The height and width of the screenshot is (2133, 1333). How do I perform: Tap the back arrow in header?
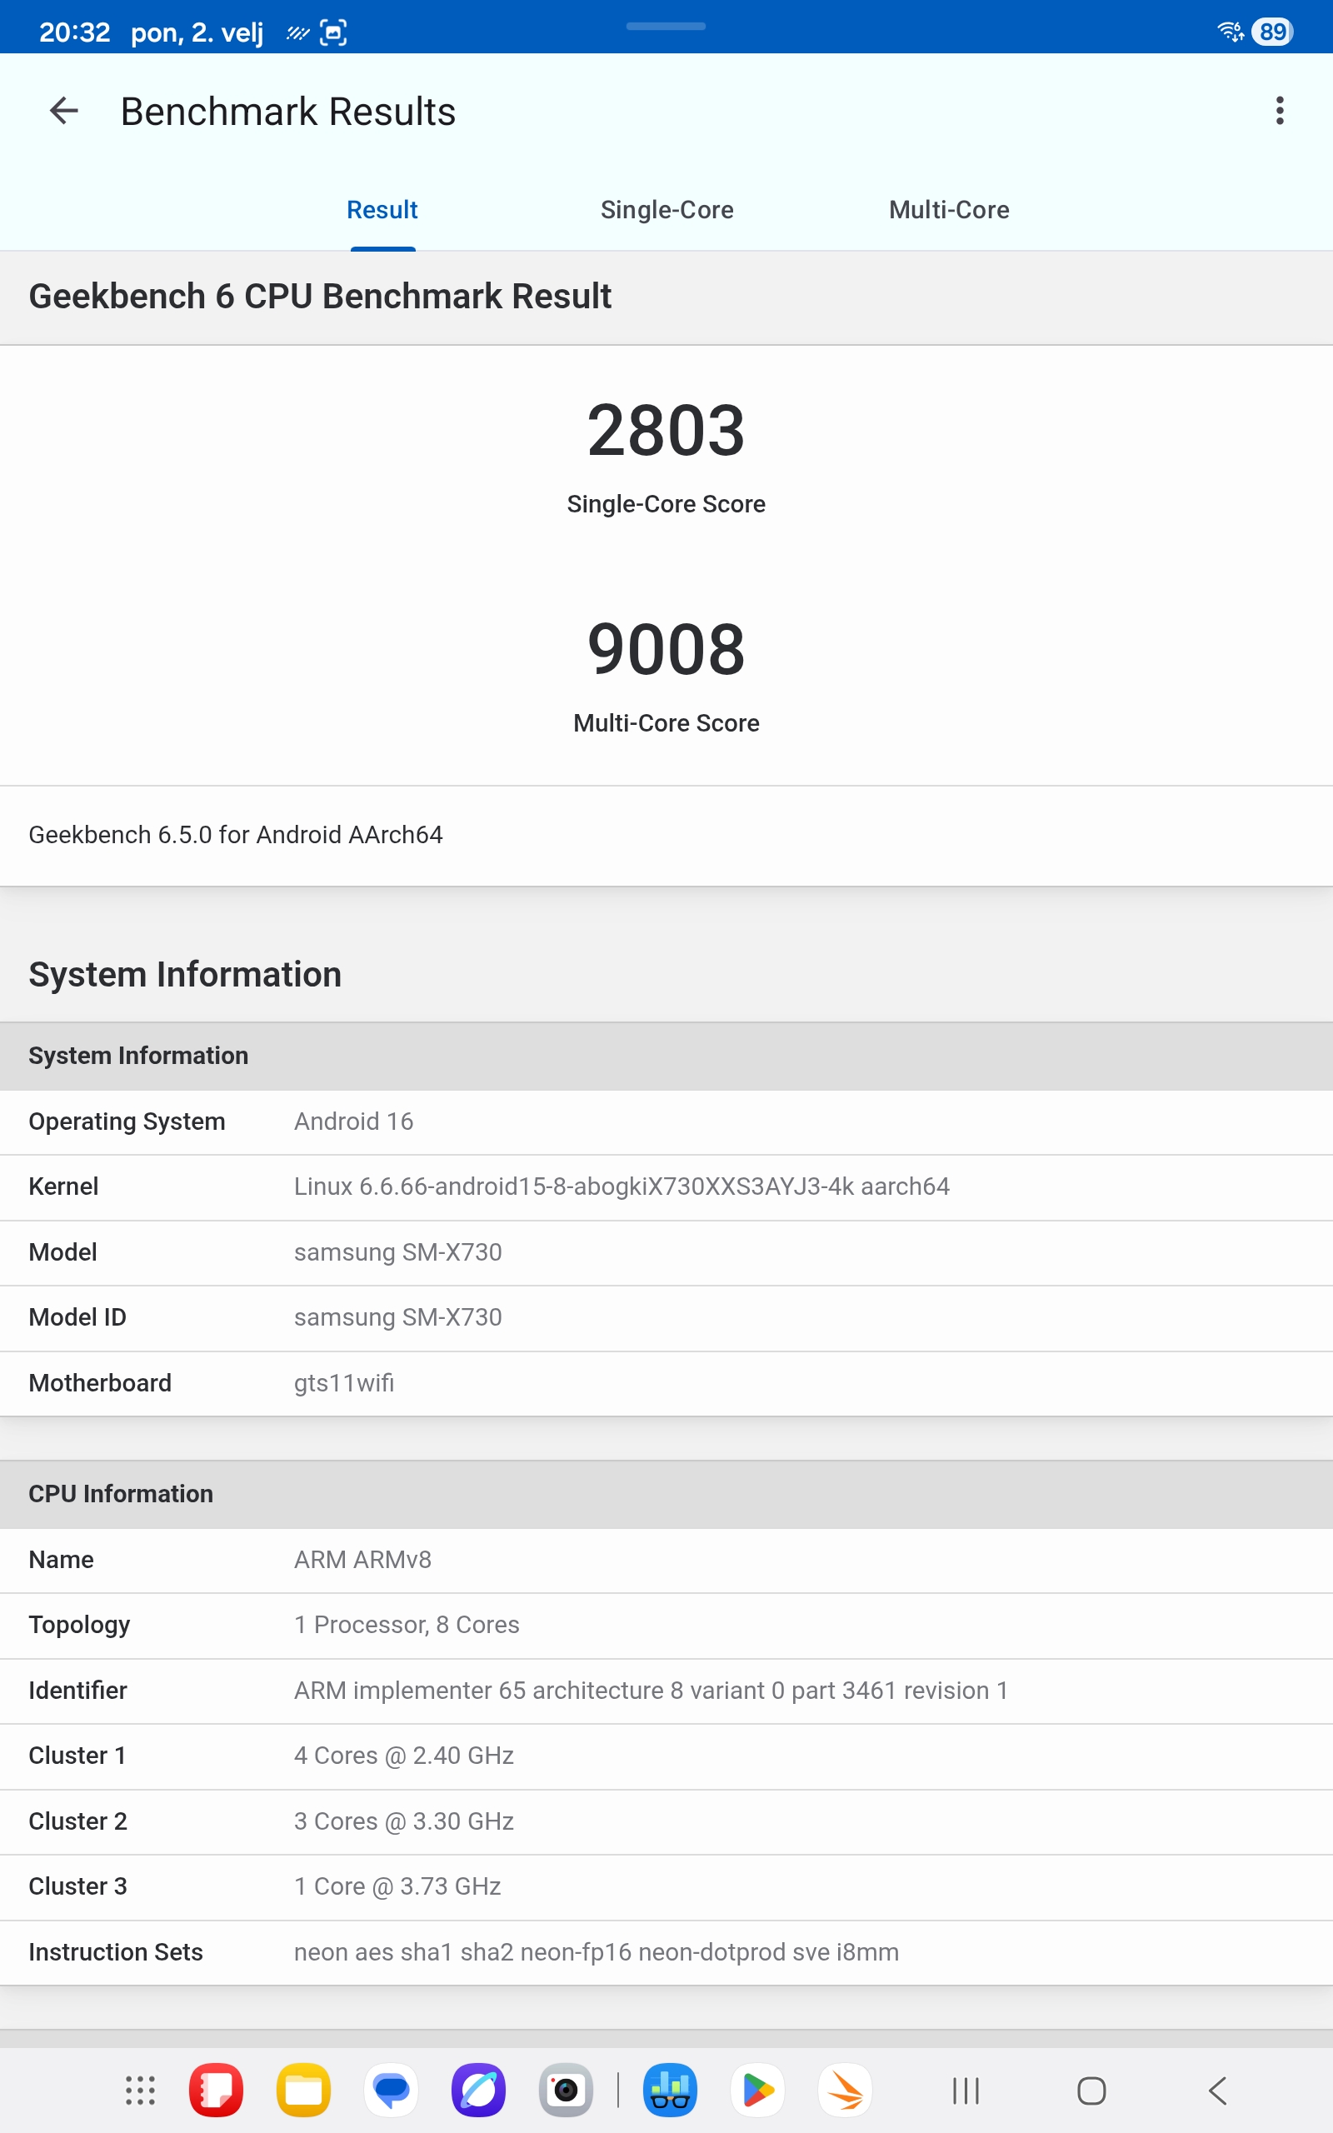coord(63,111)
